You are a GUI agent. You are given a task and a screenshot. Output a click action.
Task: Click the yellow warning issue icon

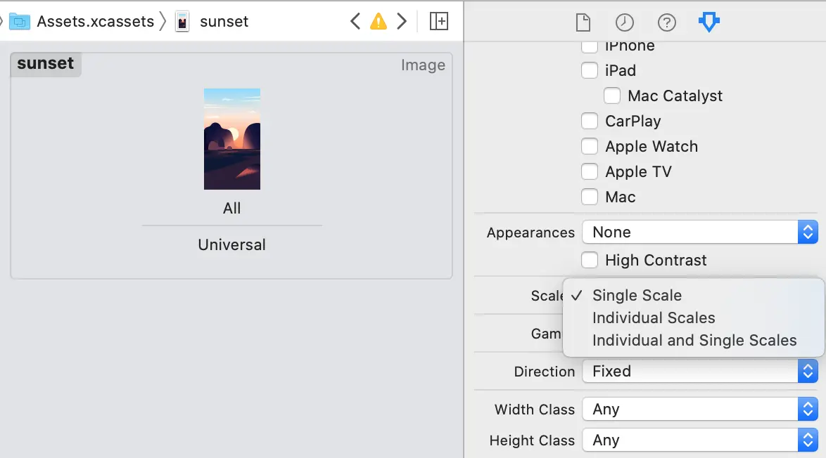pyautogui.click(x=379, y=22)
